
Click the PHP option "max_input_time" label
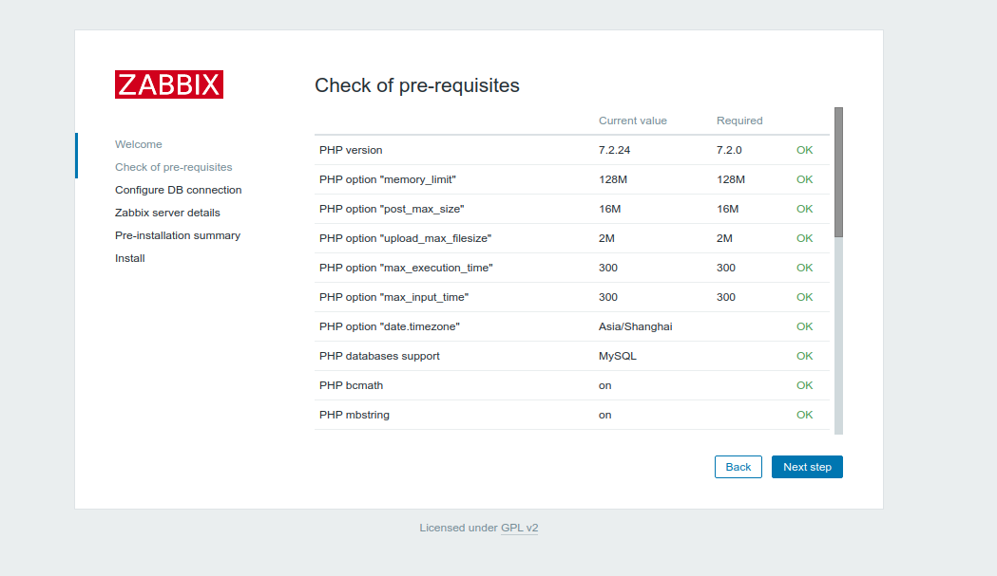[394, 297]
